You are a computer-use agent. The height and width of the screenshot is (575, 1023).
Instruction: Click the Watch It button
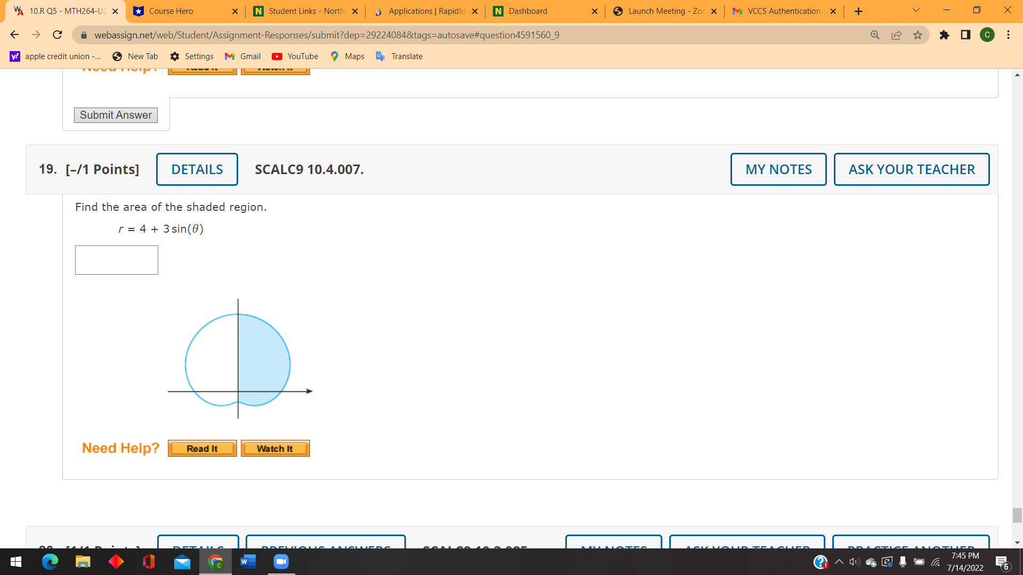tap(275, 448)
